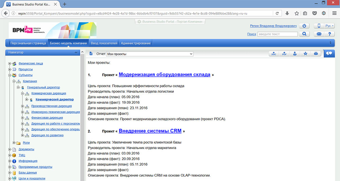Open messages via envelope icon
The width and height of the screenshot is (340, 181).
click(319, 34)
